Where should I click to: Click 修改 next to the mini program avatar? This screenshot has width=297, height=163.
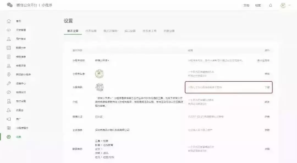point(267,74)
